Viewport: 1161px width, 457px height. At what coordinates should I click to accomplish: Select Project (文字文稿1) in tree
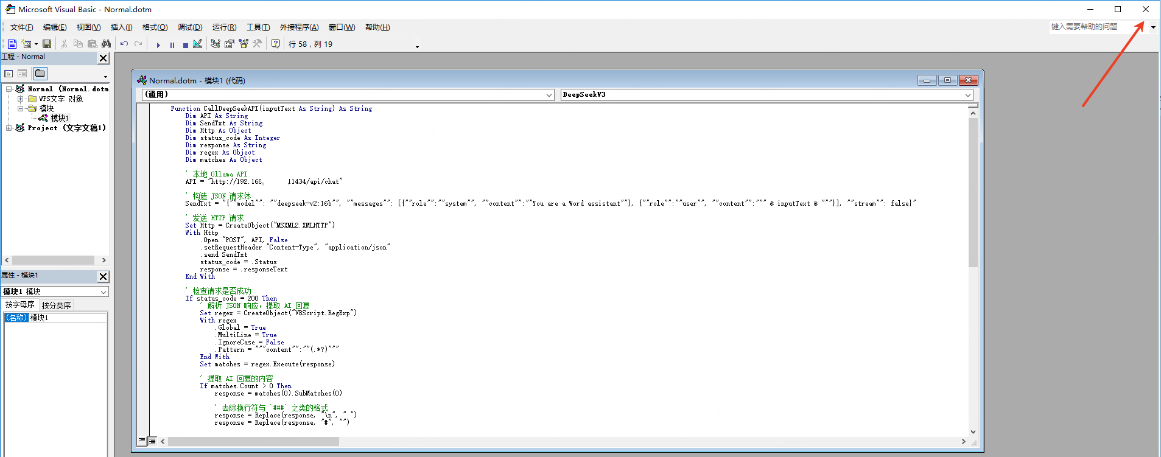[x=67, y=128]
